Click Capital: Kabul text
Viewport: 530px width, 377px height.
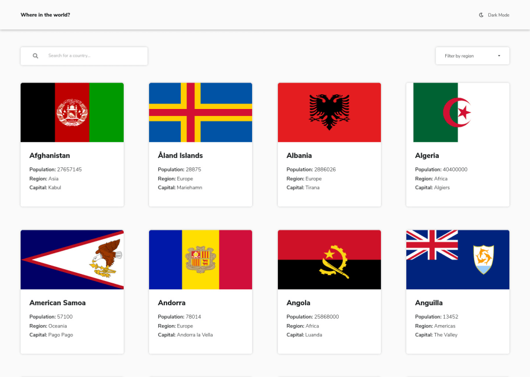pos(45,187)
